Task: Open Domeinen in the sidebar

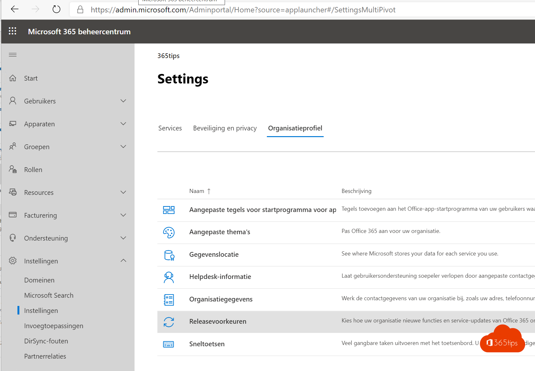Action: (x=39, y=280)
